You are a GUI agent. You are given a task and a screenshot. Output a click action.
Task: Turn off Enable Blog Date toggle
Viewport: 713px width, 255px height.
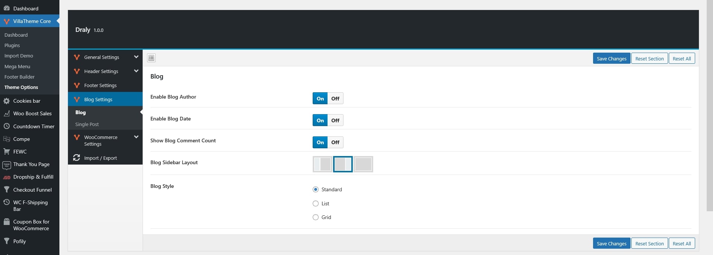[x=335, y=120]
